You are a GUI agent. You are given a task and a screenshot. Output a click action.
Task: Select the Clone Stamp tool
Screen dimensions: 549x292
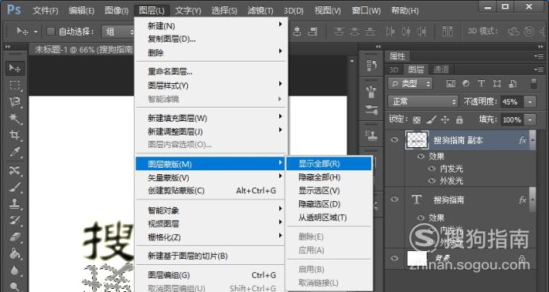pyautogui.click(x=14, y=204)
